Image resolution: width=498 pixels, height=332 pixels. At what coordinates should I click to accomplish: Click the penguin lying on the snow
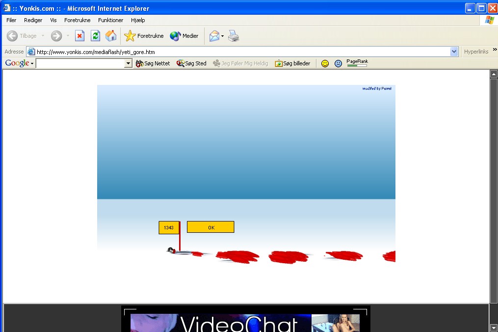[x=172, y=250]
